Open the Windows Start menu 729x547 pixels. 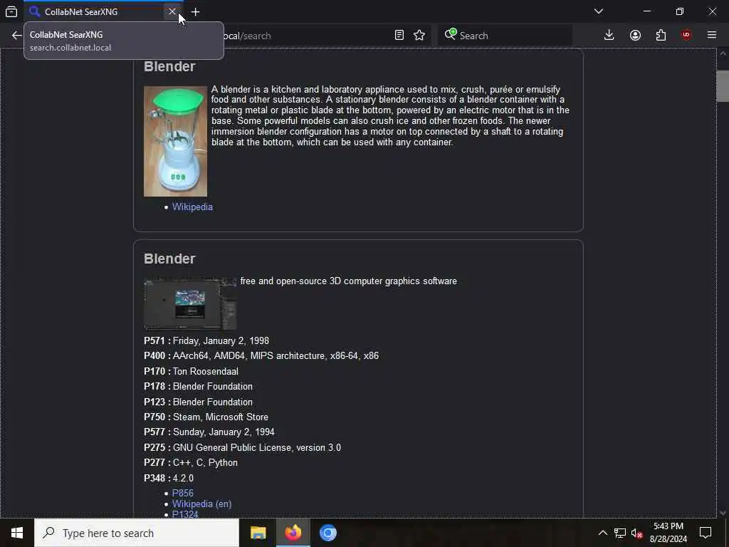(x=17, y=533)
